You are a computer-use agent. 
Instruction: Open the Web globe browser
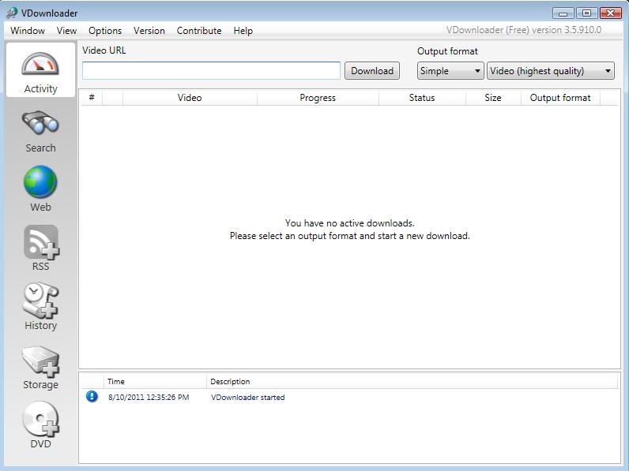(40, 189)
